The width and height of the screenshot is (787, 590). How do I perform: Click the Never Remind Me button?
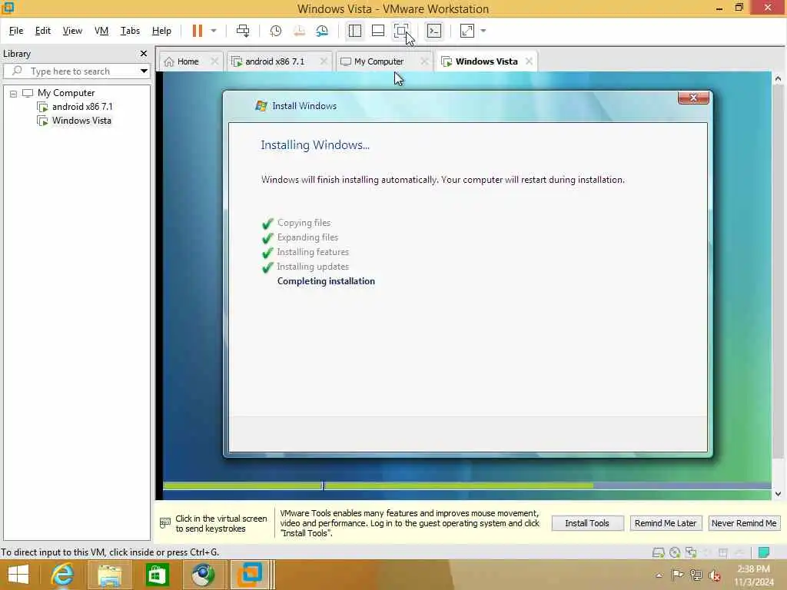[744, 523]
